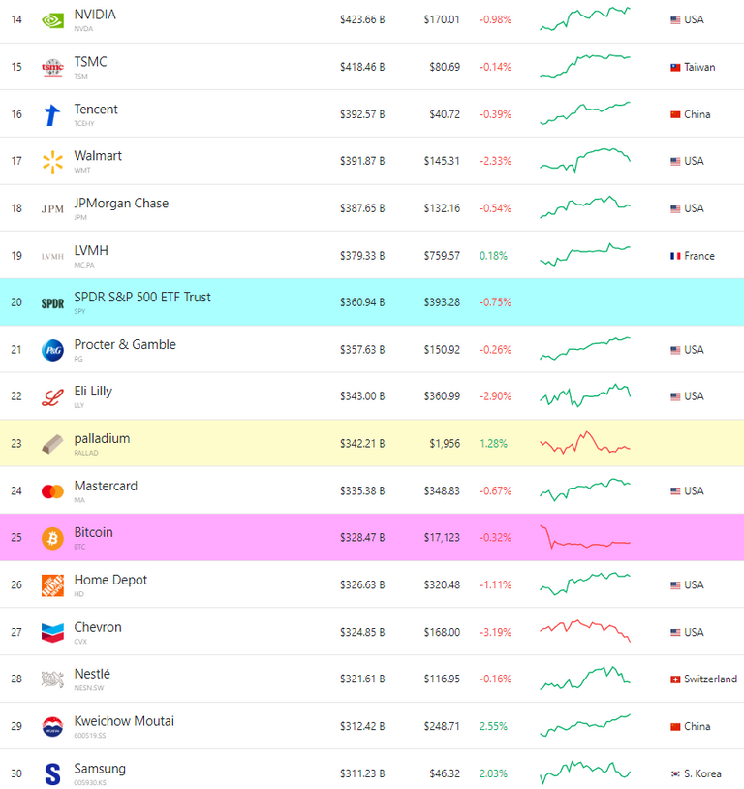Click the Samsung S logo
Image resolution: width=744 pixels, height=789 pixels.
click(52, 773)
